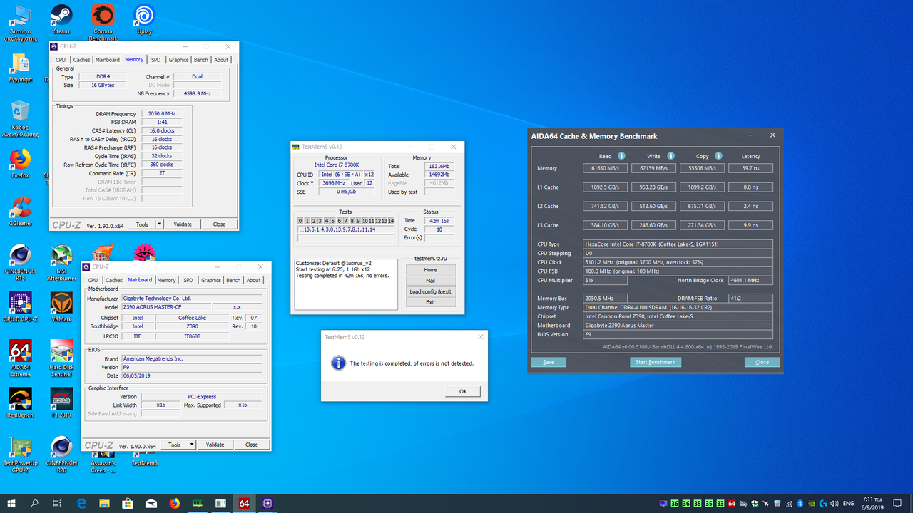The image size is (913, 513).
Task: Open TechPowerUp GPU-Z desktop shortcut
Action: pos(20,456)
